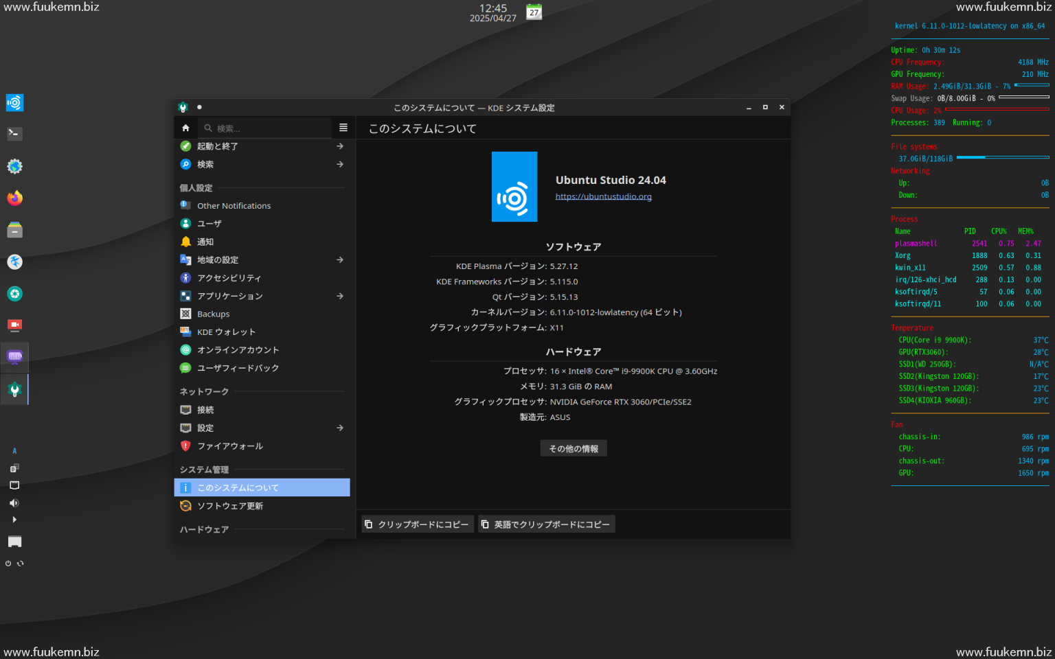The image size is (1055, 659).
Task: Expand arrow beside network 設定
Action: pyautogui.click(x=340, y=428)
